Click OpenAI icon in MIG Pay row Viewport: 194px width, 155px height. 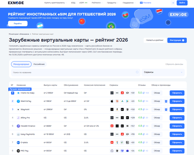[x=112, y=151]
